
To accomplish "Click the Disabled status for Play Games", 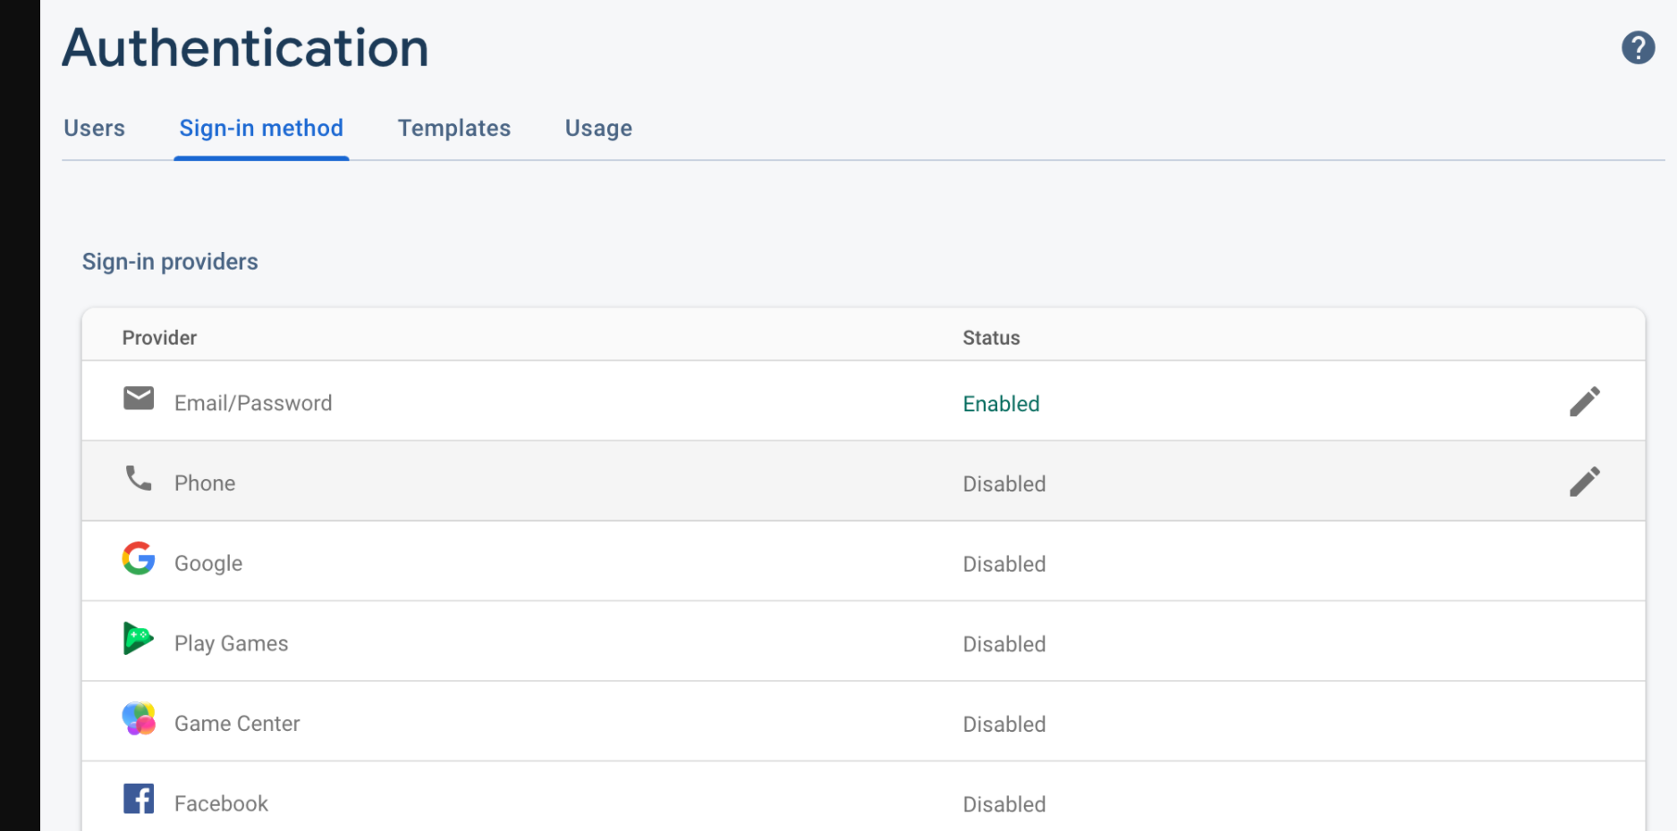I will (1004, 644).
